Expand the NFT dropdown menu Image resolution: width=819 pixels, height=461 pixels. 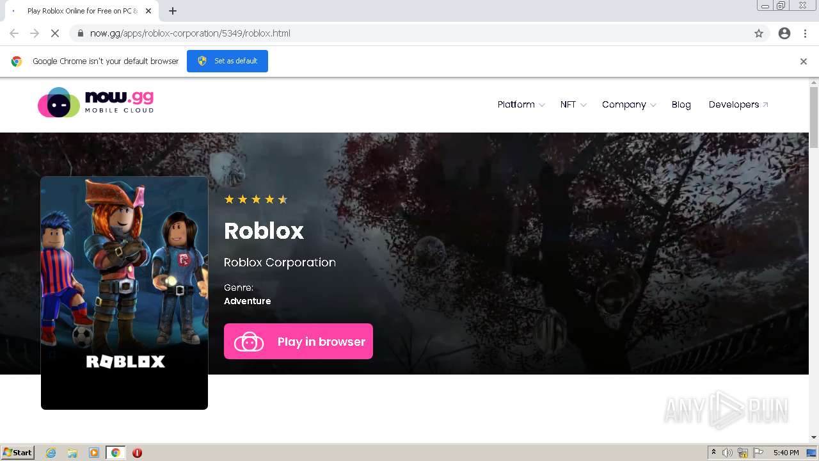573,104
